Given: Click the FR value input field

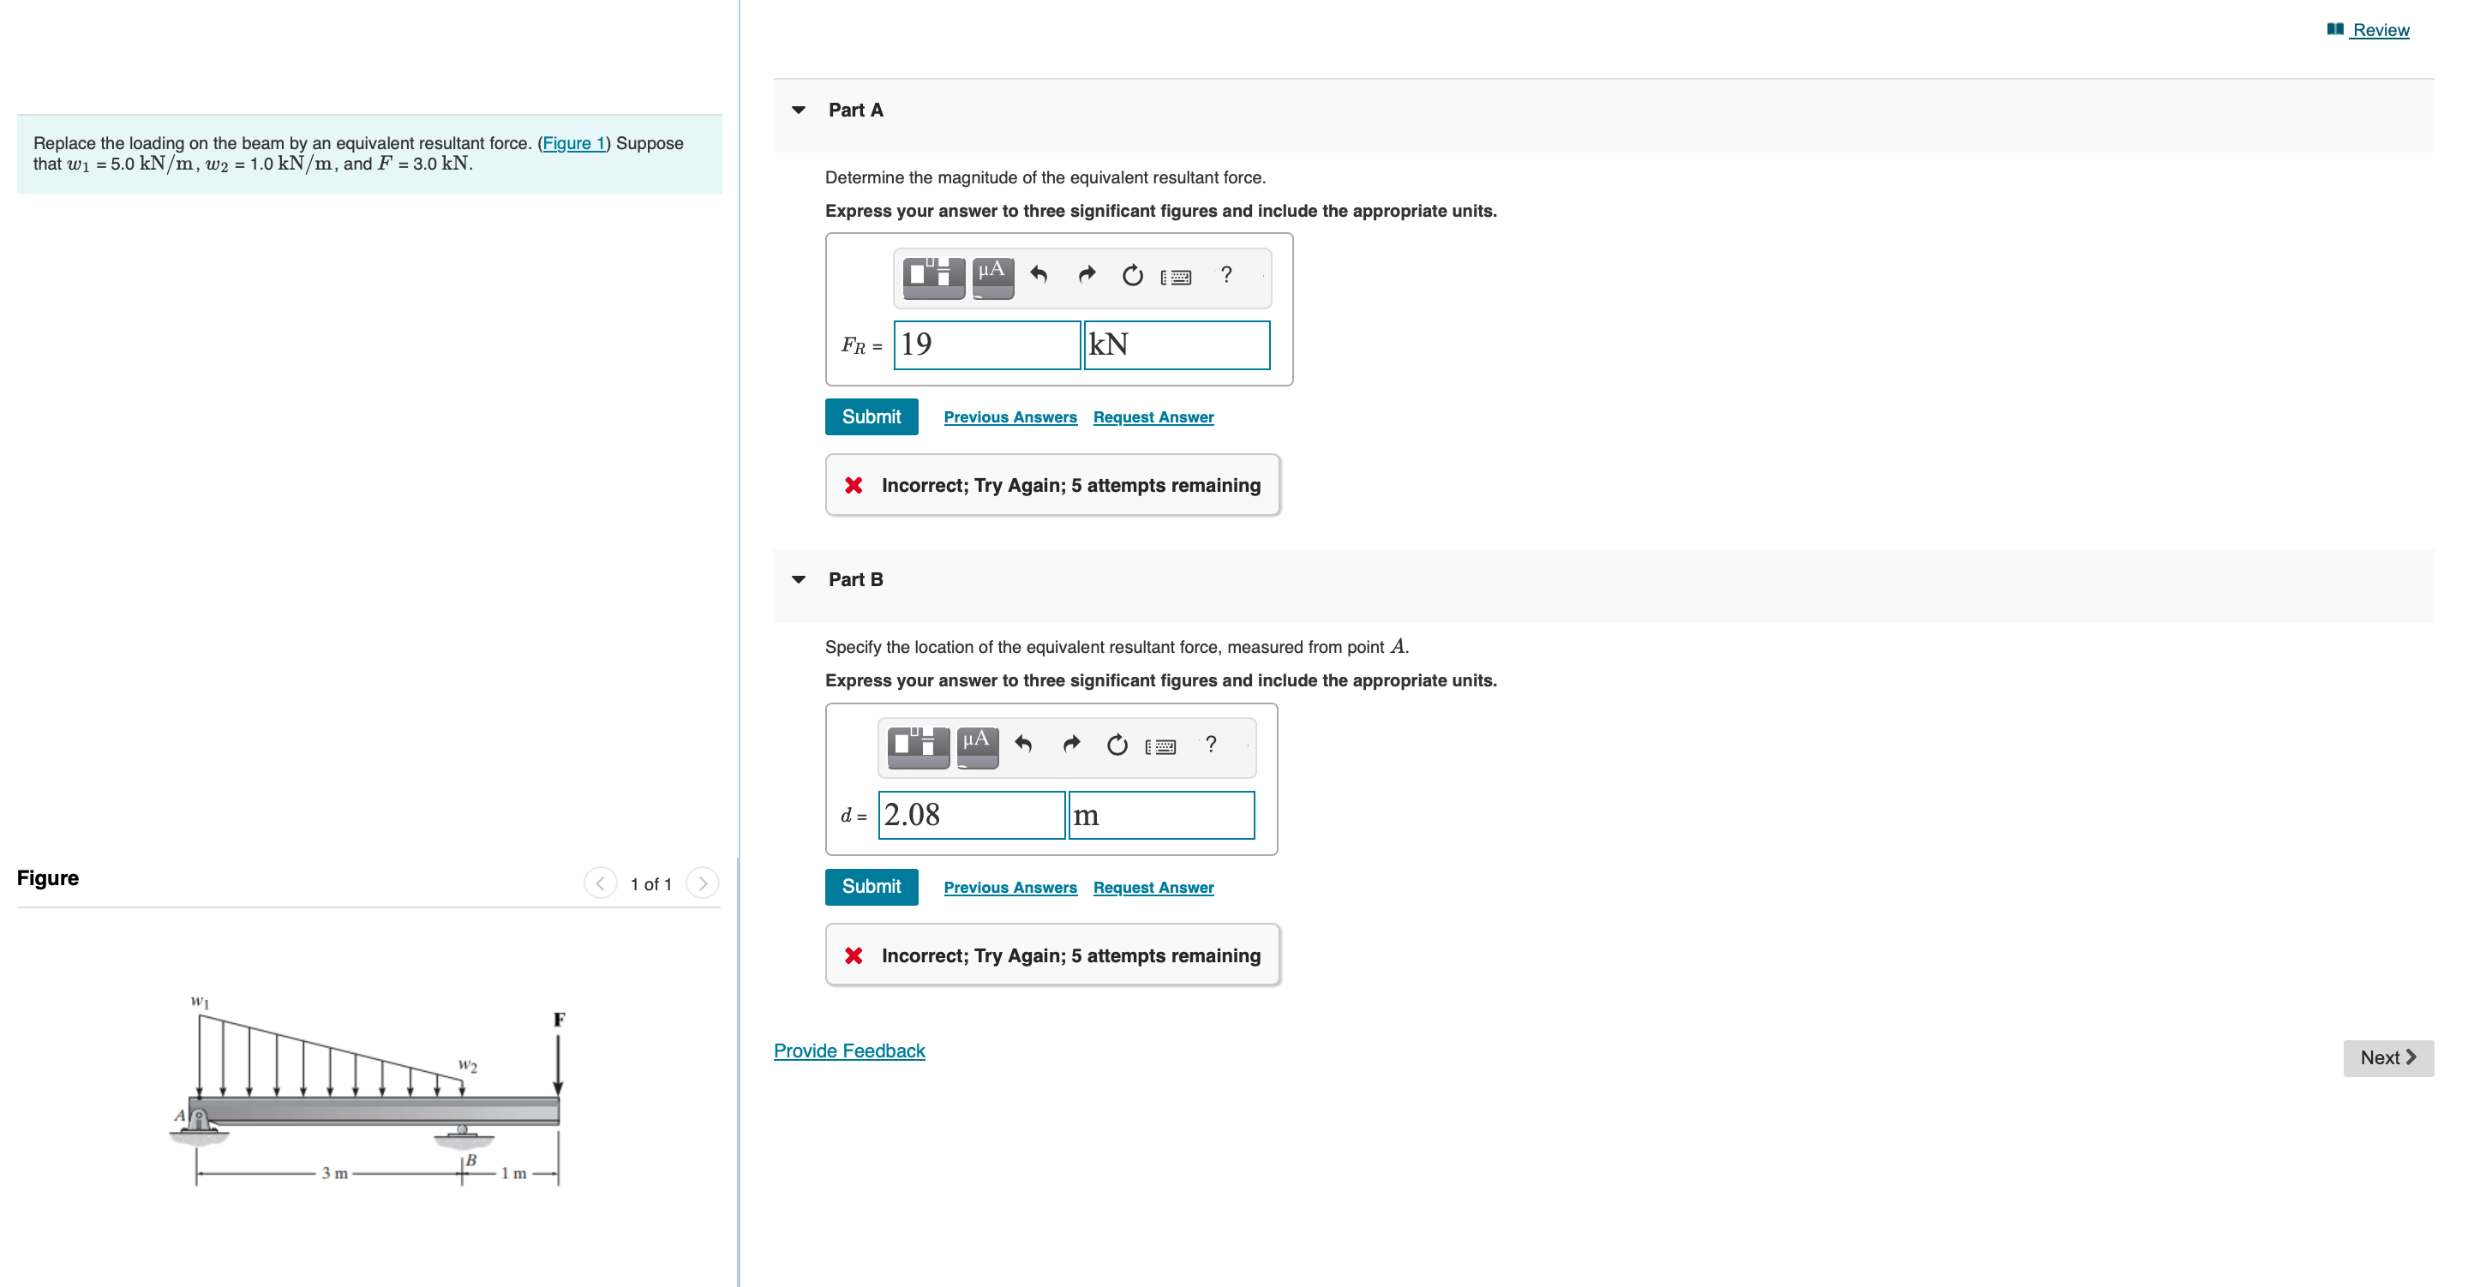Looking at the screenshot, I should [985, 345].
